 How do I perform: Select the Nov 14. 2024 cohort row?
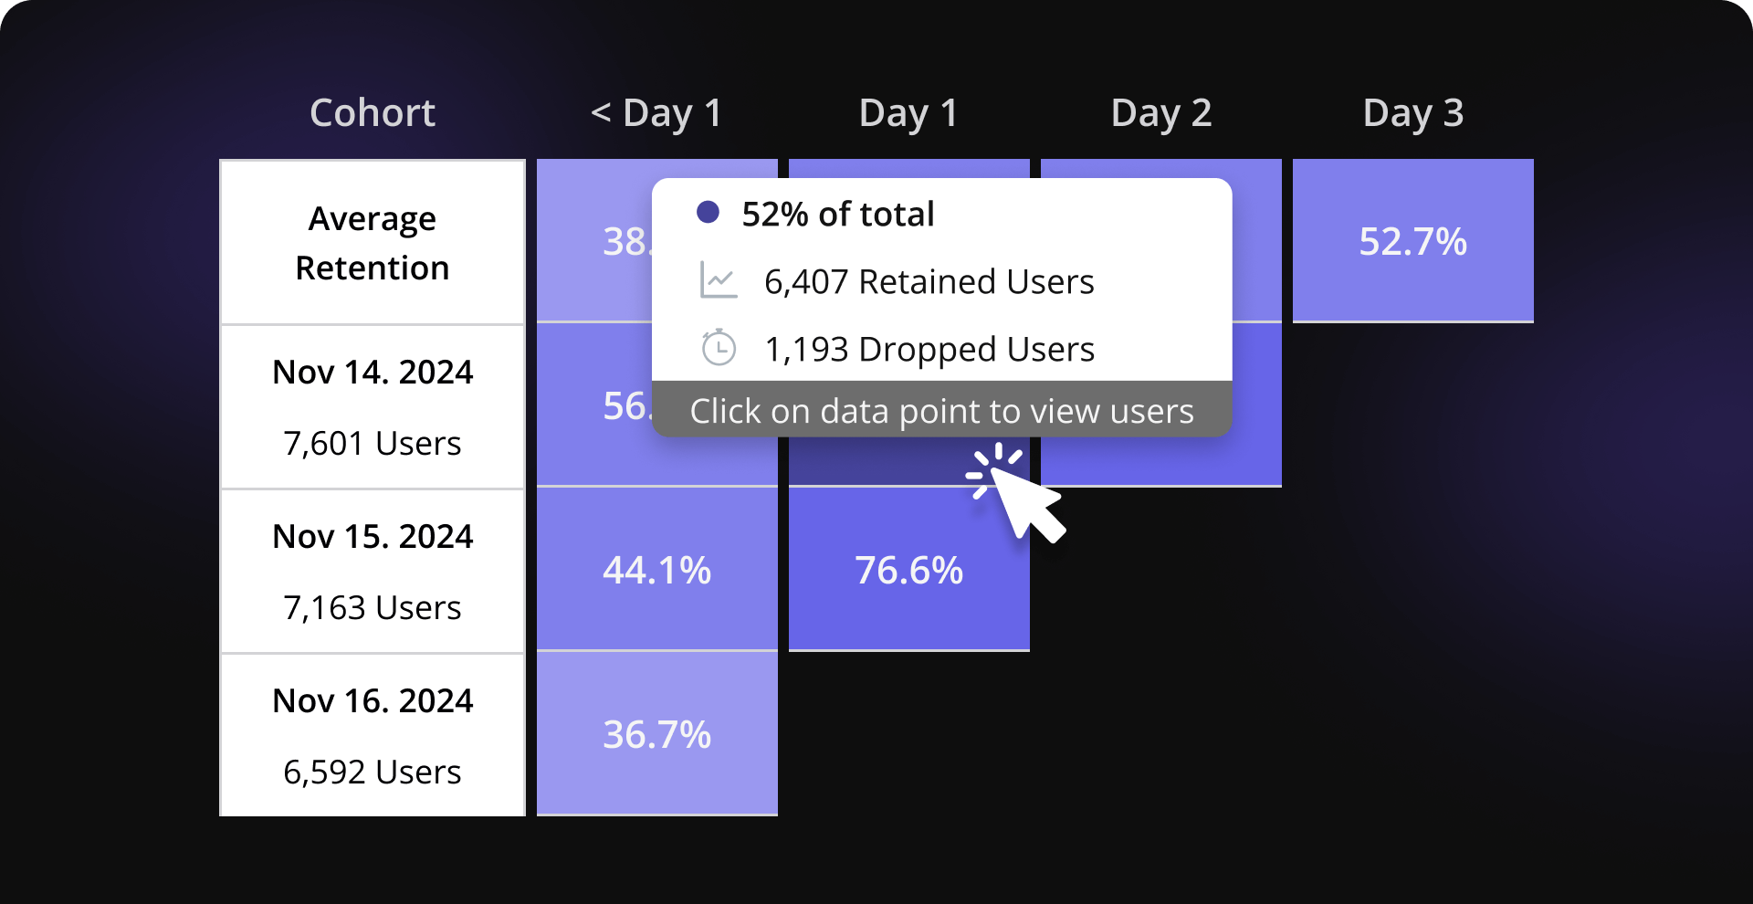point(373,407)
